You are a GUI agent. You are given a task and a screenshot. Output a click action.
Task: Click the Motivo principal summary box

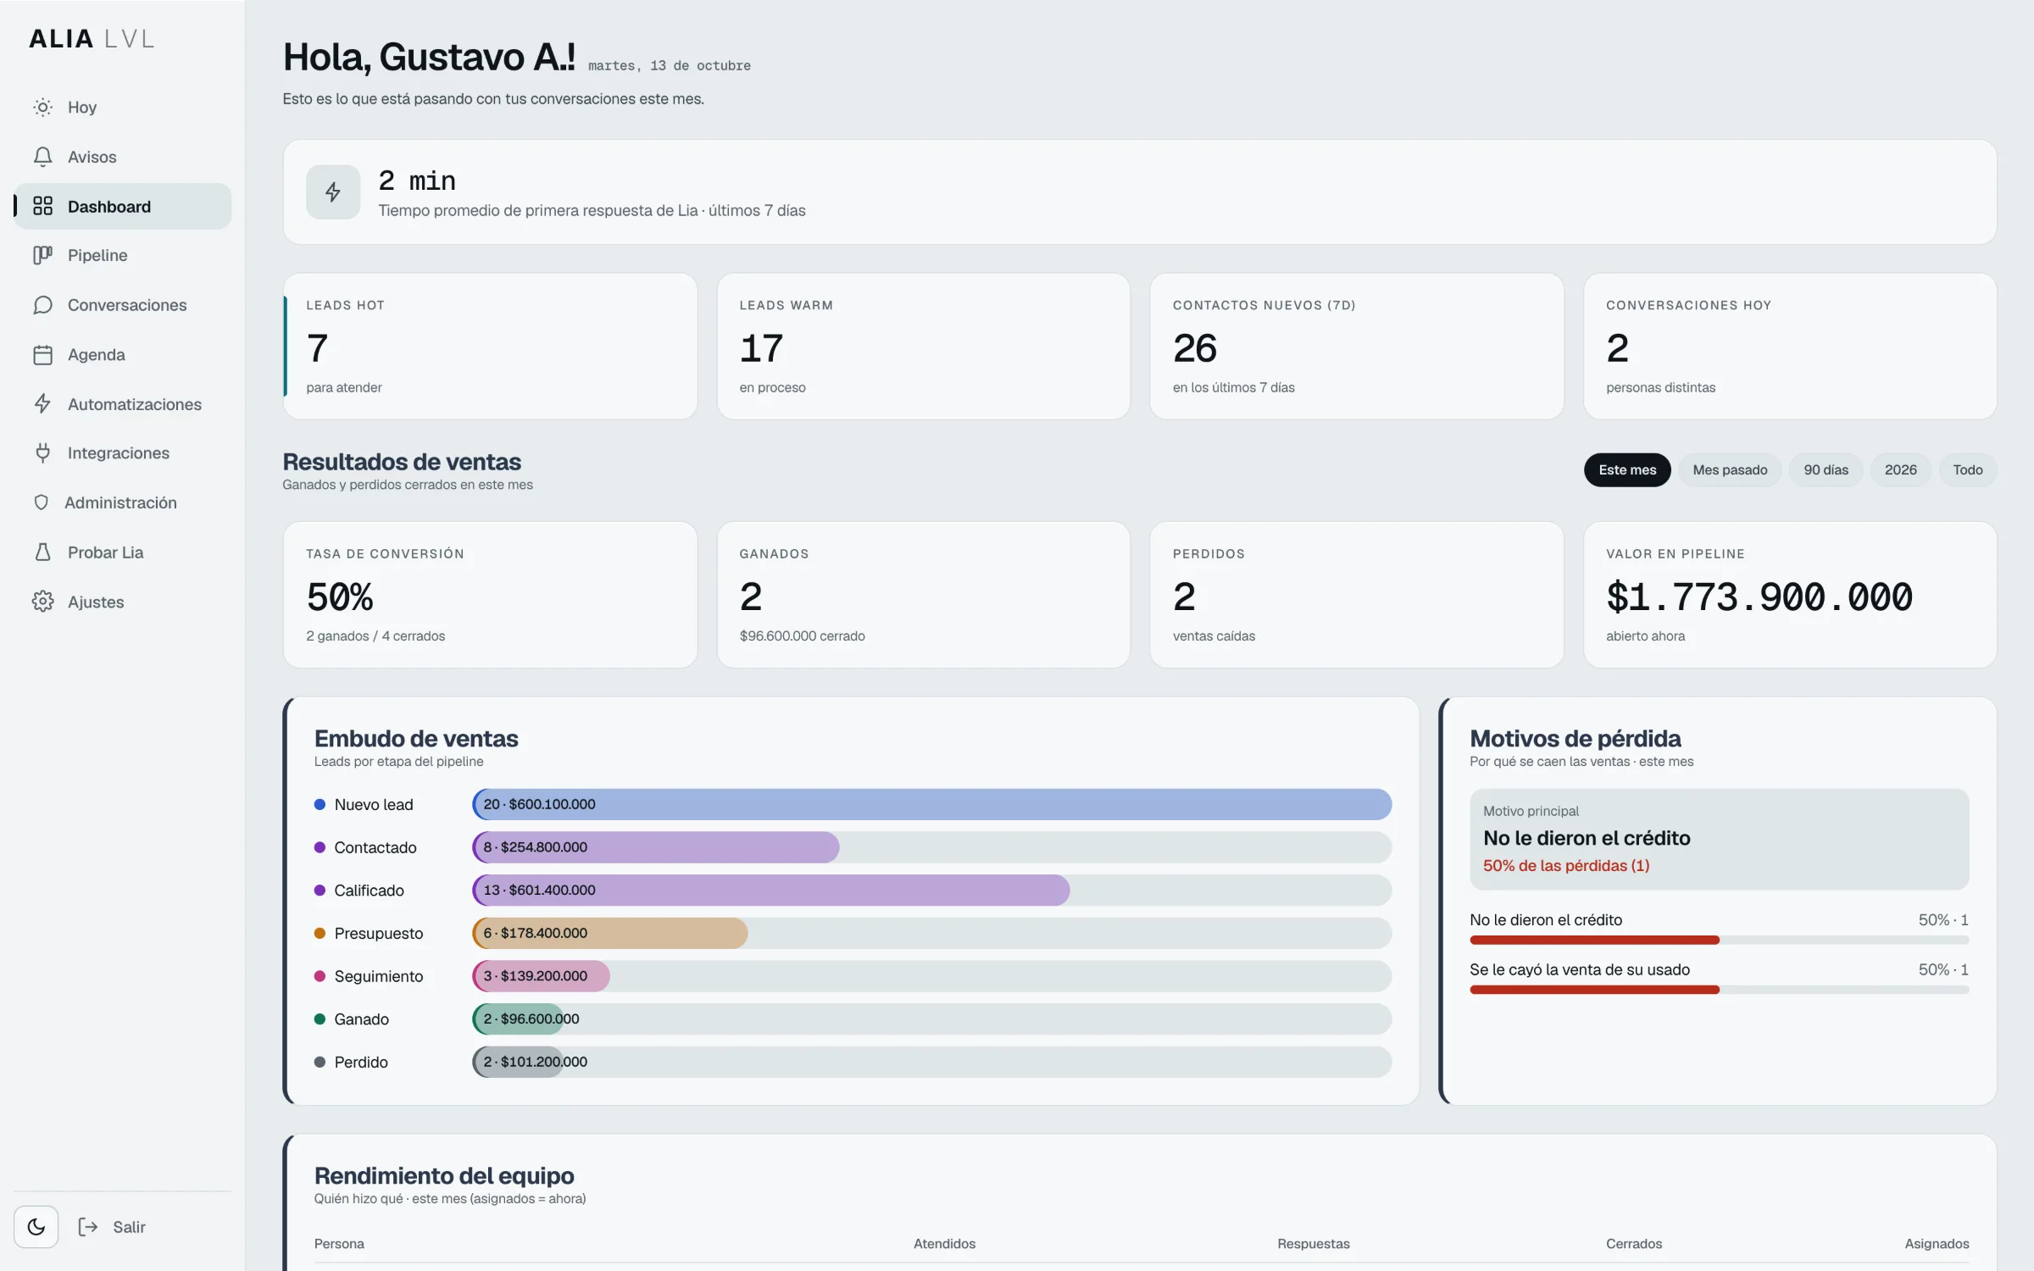click(x=1719, y=839)
